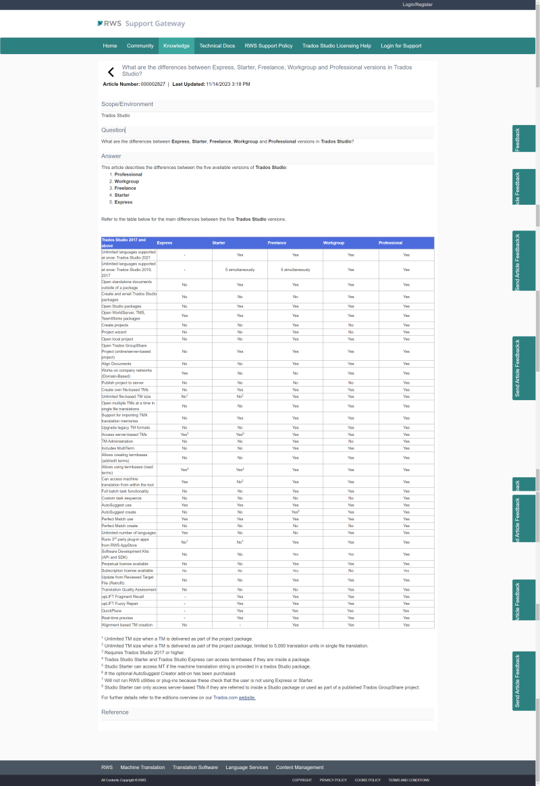Viewport: 540px width, 786px height.
Task: Open Language Services in the footer
Action: pos(247,768)
